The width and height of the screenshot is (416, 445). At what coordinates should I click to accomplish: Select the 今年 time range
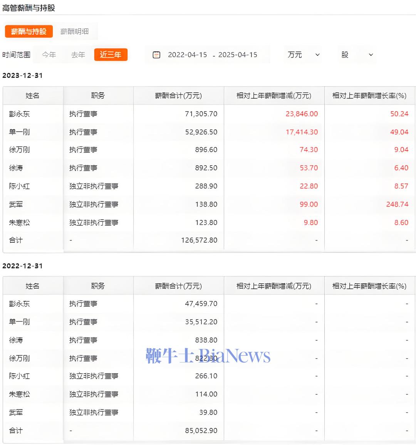click(x=49, y=54)
